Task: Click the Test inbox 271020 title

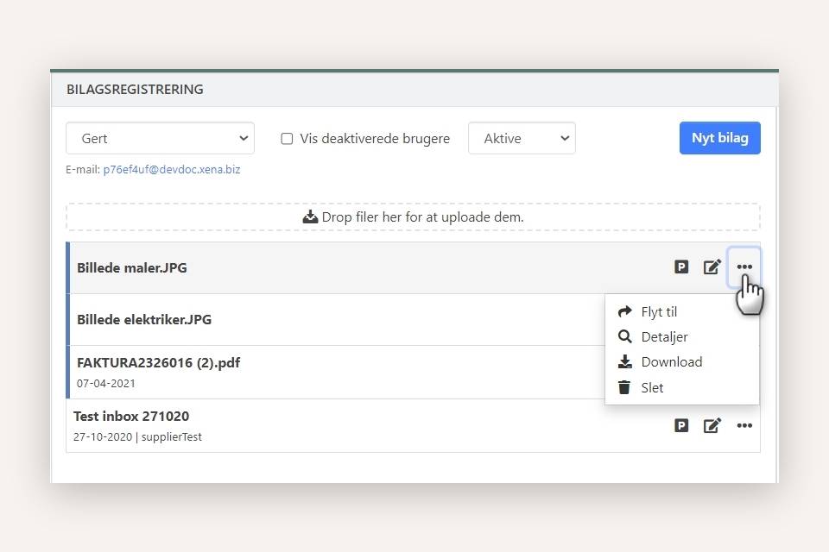Action: [133, 417]
